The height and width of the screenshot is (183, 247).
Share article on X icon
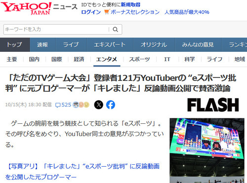pyautogui.click(x=99, y=105)
